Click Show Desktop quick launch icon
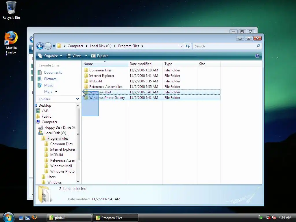The width and height of the screenshot is (296, 222). [21, 218]
